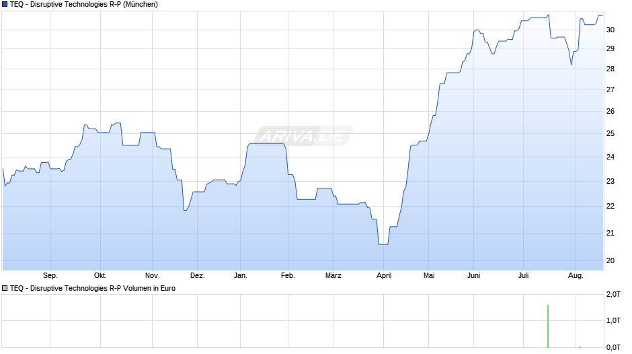Click the price axis value 28
The width and height of the screenshot is (632, 354).
[610, 69]
